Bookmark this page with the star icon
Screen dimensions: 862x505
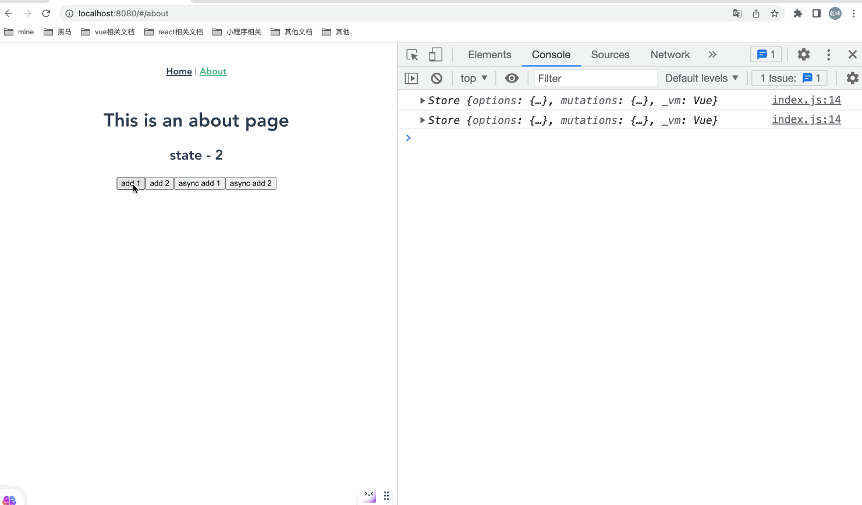775,13
